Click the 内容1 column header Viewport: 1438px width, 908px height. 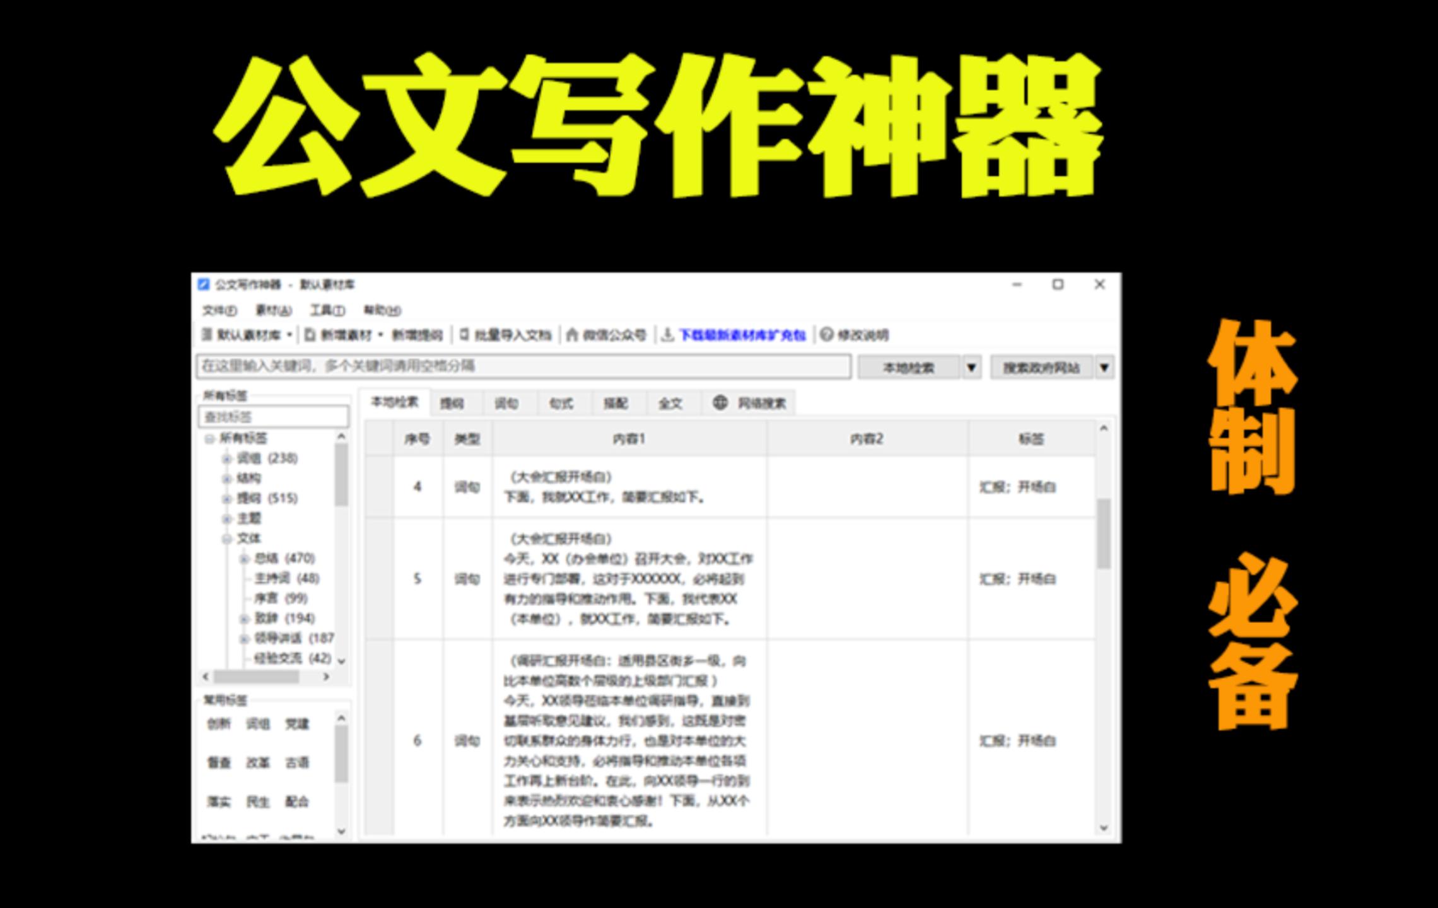pyautogui.click(x=629, y=439)
